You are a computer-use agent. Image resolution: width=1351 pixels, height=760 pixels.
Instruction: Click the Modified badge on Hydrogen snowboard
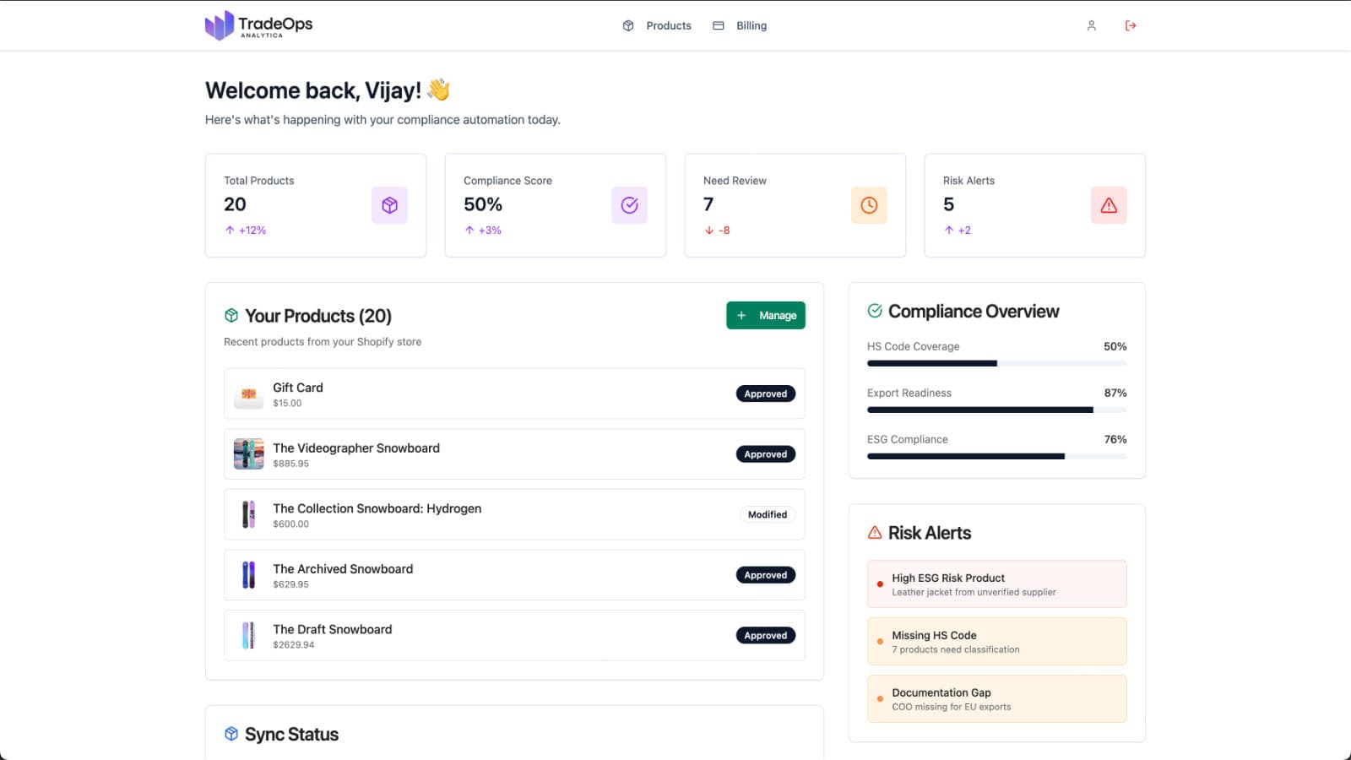coord(768,514)
